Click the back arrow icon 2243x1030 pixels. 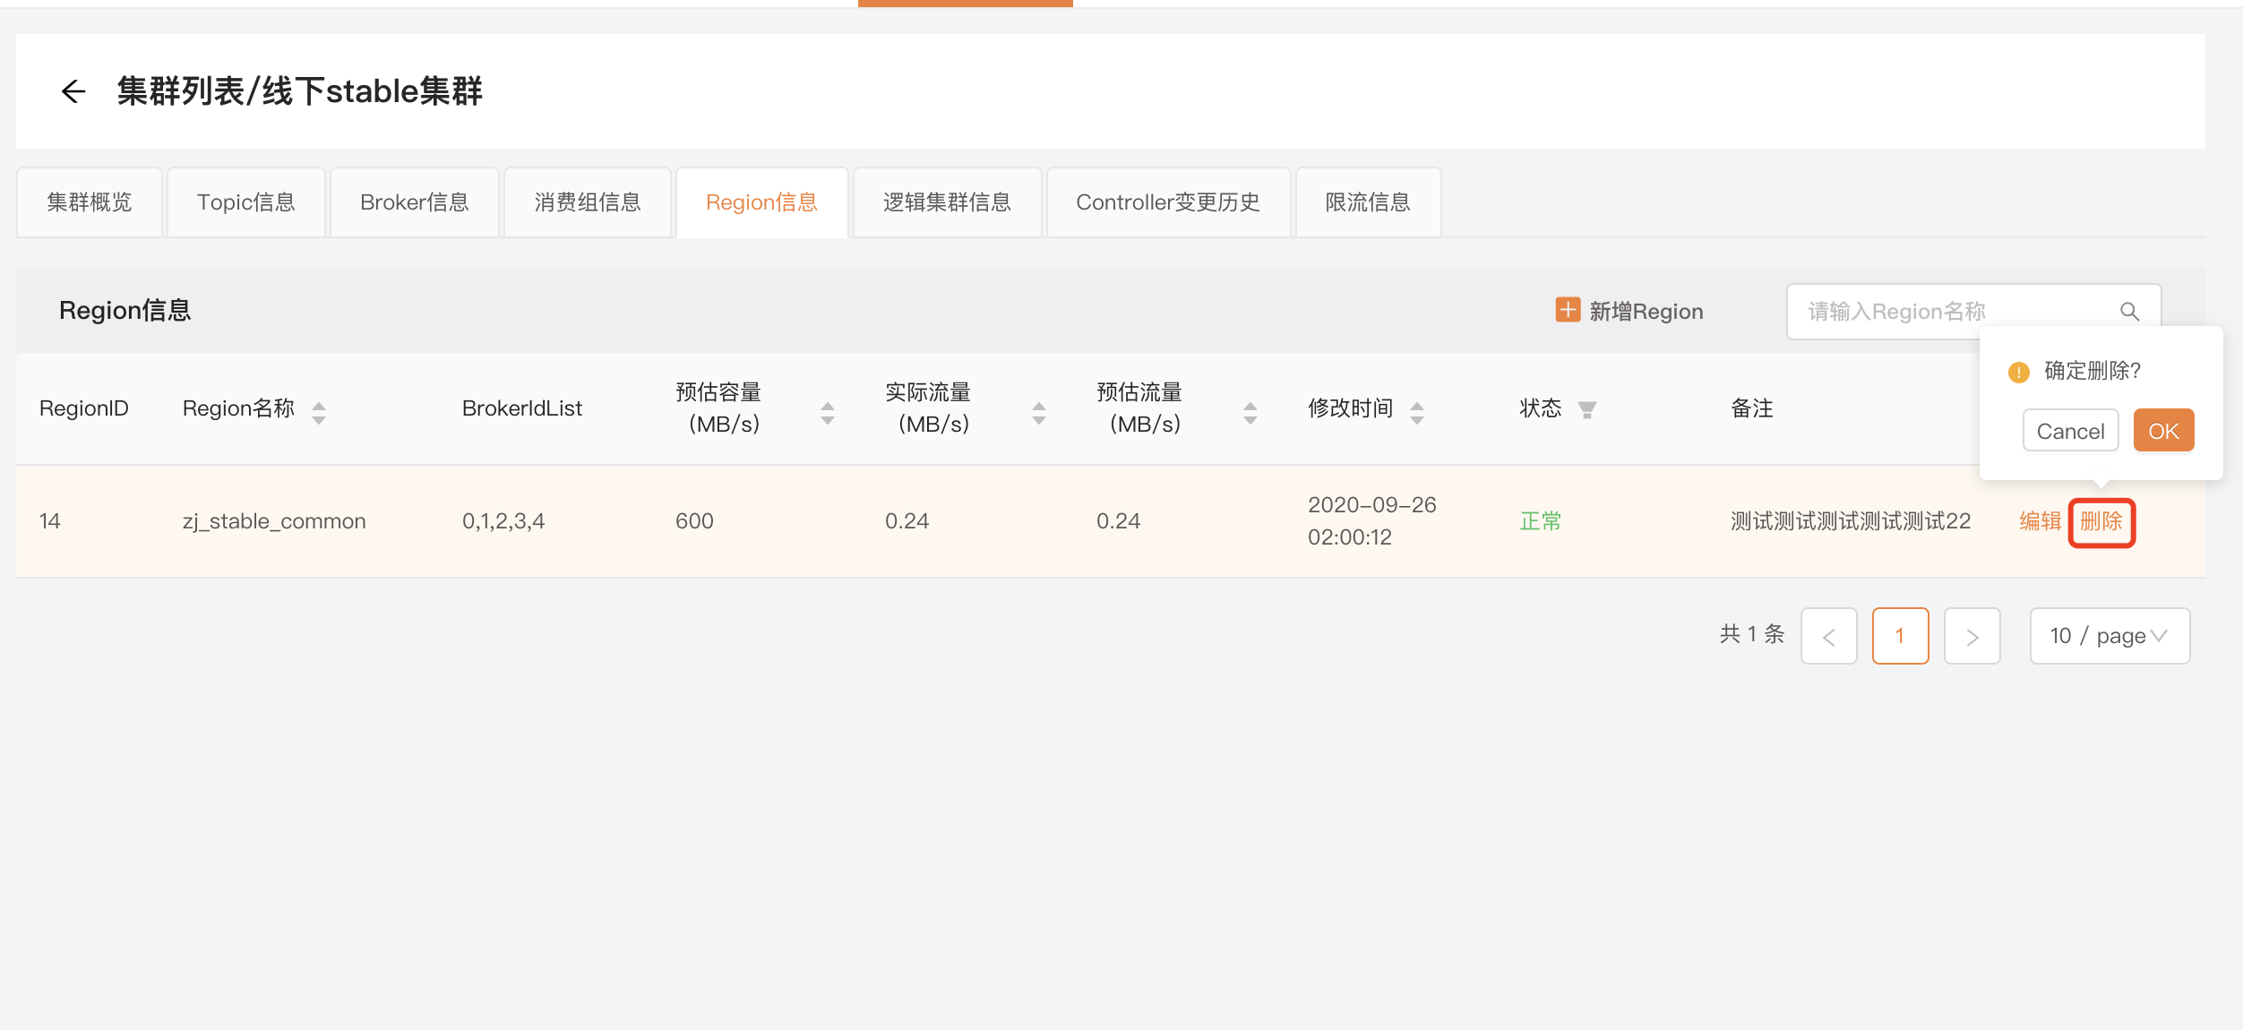(73, 91)
